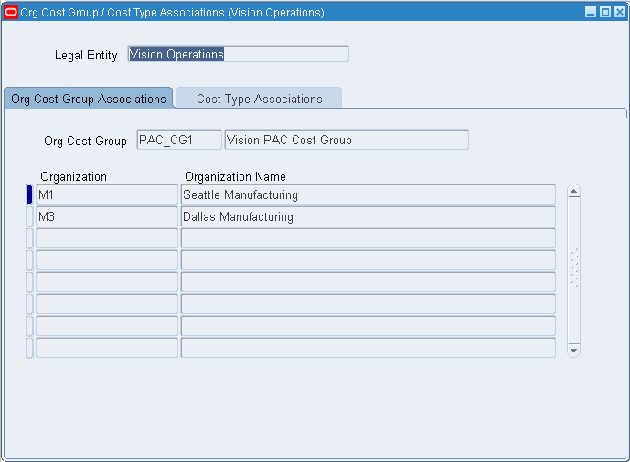
Task: Click the PAC_CG1 Org Cost Group field
Action: pos(179,140)
